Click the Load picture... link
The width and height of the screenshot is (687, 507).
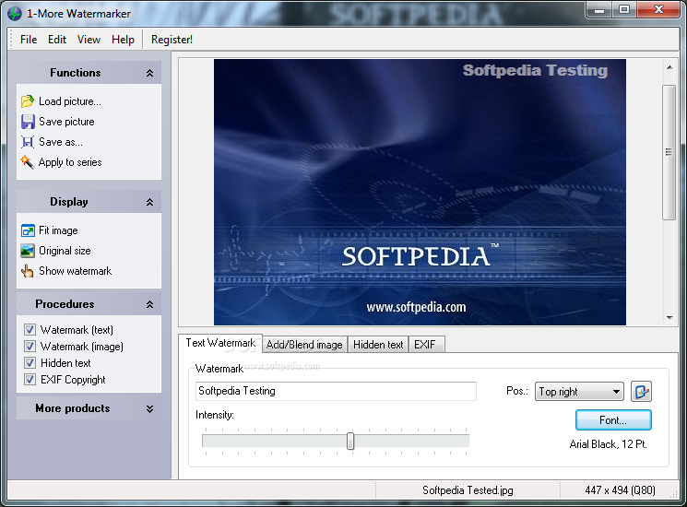[70, 101]
